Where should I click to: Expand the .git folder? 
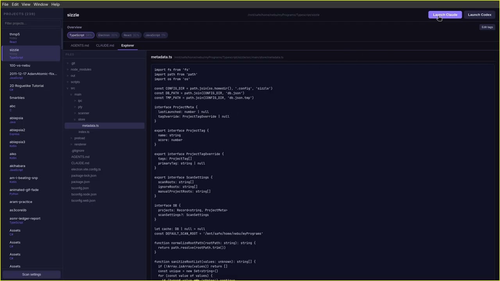click(104, 63)
